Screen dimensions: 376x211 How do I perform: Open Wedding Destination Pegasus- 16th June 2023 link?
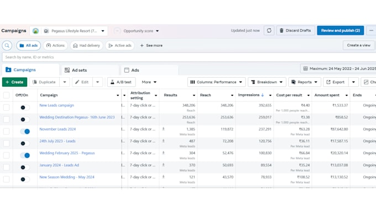77,117
